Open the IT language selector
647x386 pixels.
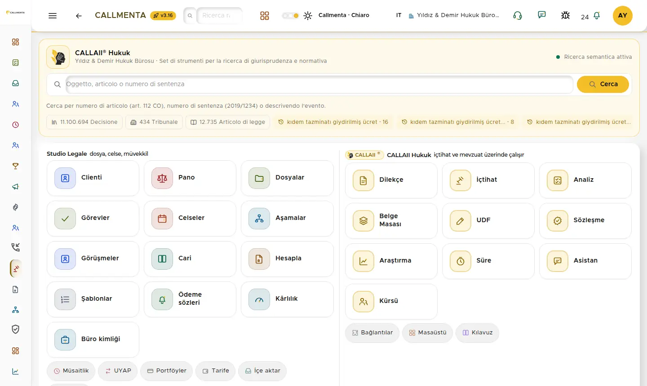(399, 15)
